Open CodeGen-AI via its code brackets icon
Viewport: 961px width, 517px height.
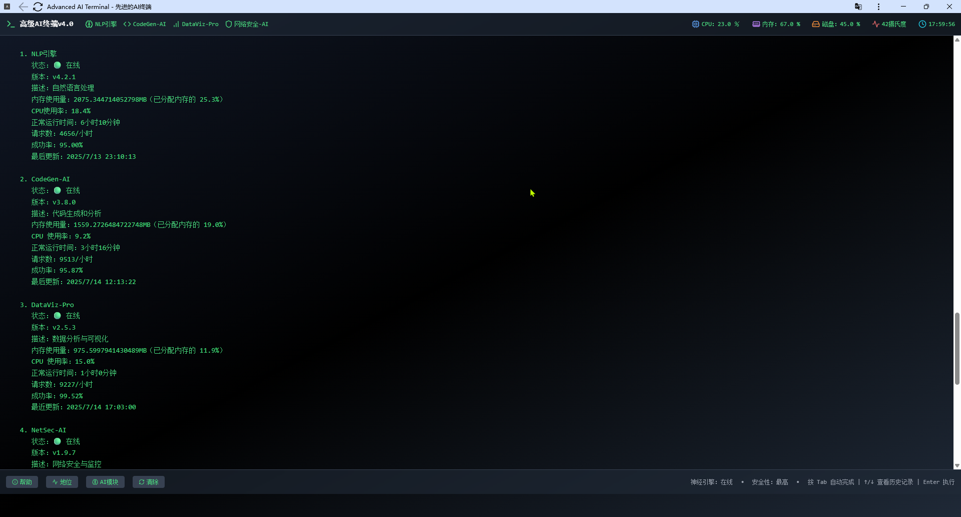point(127,24)
